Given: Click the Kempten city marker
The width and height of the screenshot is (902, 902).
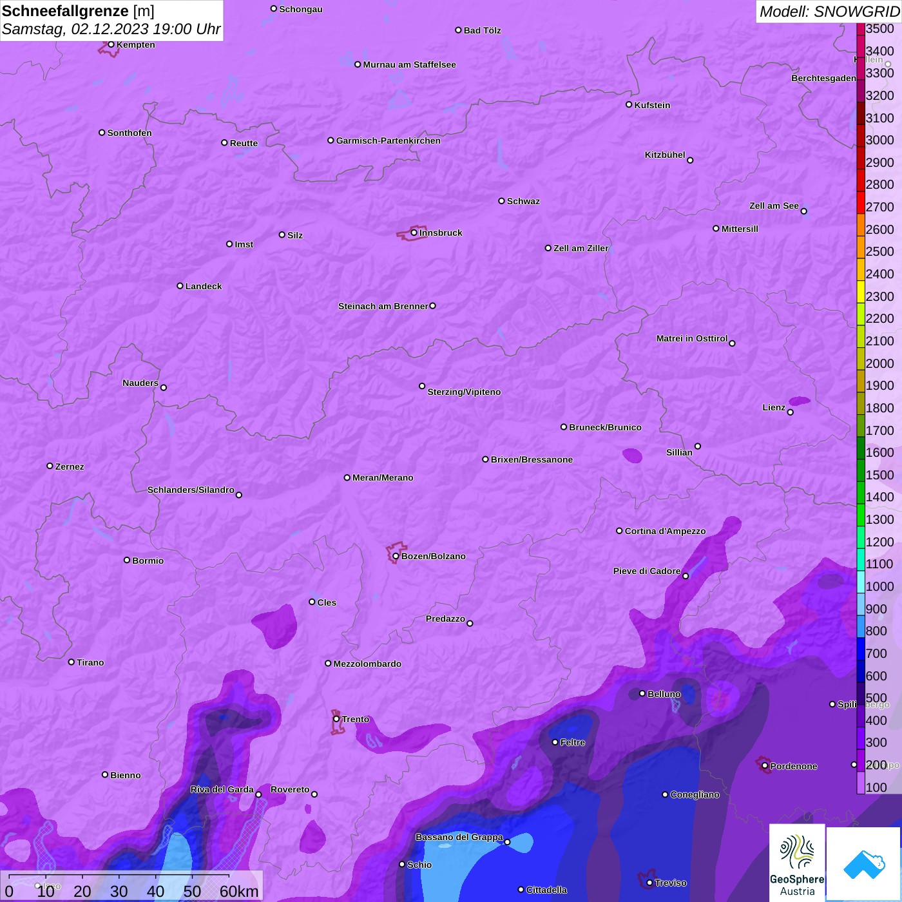Looking at the screenshot, I should [111, 44].
